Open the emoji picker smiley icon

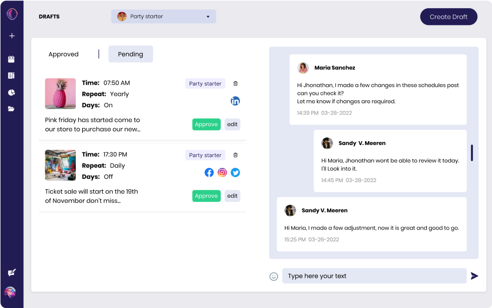click(274, 276)
